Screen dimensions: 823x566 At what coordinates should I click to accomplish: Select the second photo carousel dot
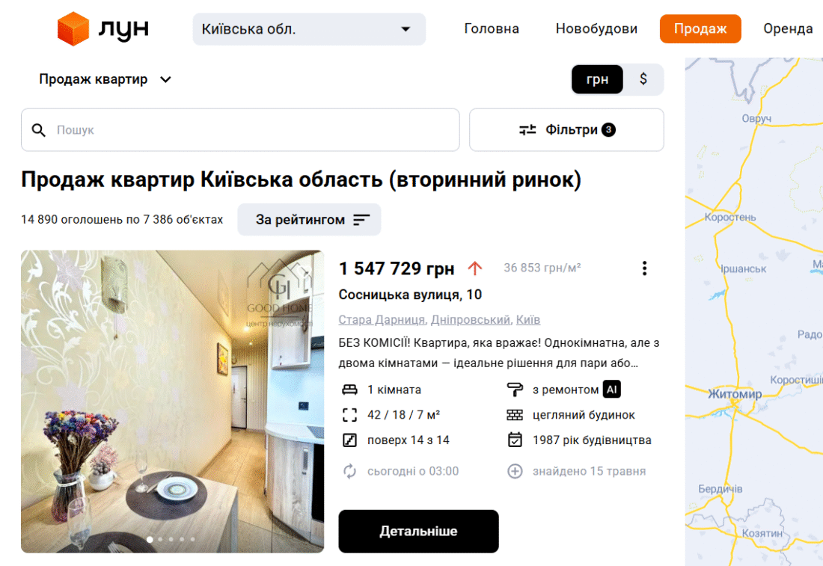point(161,539)
